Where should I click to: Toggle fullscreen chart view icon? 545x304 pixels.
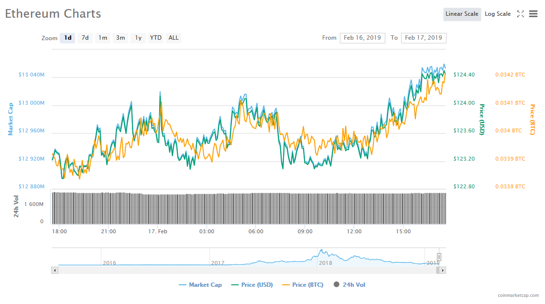coord(520,14)
